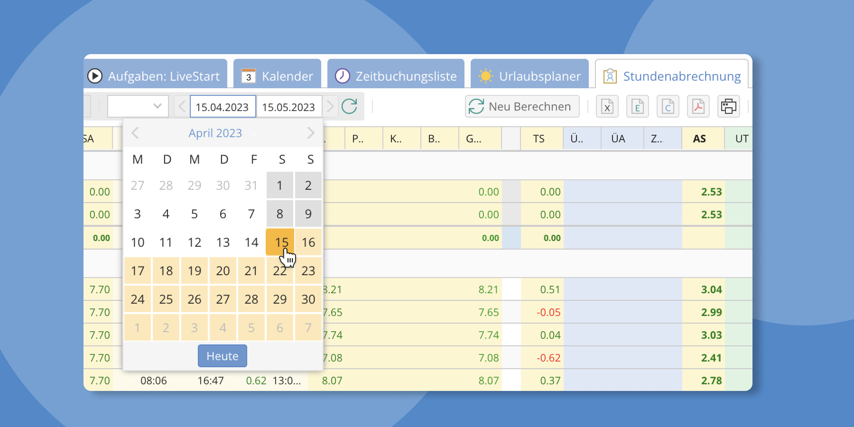Click the K.. column header
This screenshot has height=427, width=854.
(402, 138)
